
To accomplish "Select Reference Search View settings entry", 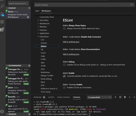I will (50, 89).
